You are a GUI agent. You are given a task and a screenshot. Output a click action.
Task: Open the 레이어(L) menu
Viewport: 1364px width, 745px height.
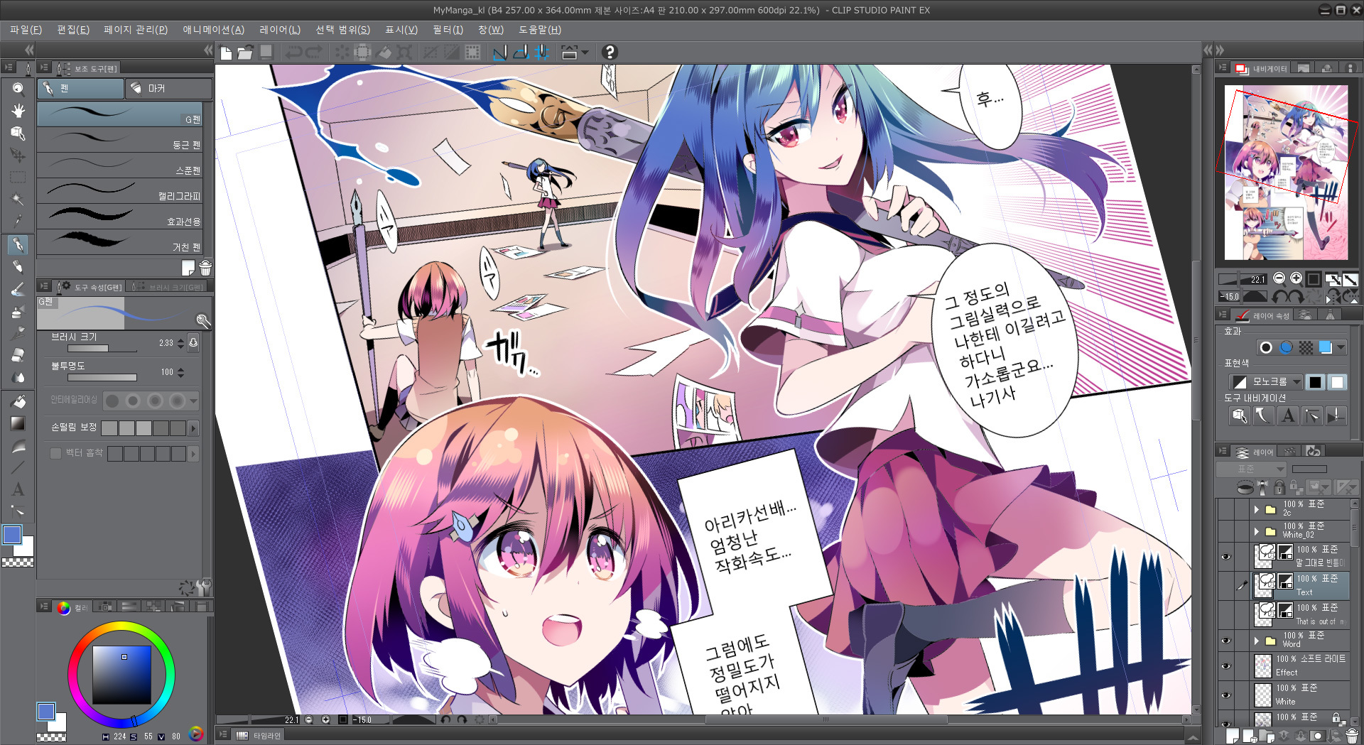click(280, 30)
